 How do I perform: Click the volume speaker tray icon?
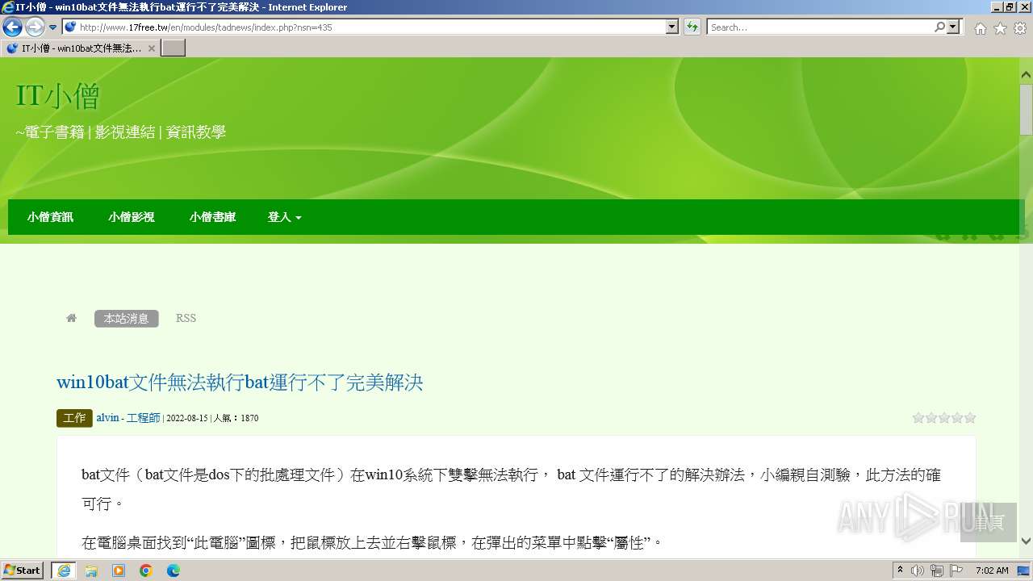pos(918,571)
